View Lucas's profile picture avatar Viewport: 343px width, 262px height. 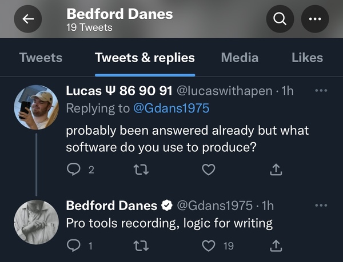pos(37,107)
